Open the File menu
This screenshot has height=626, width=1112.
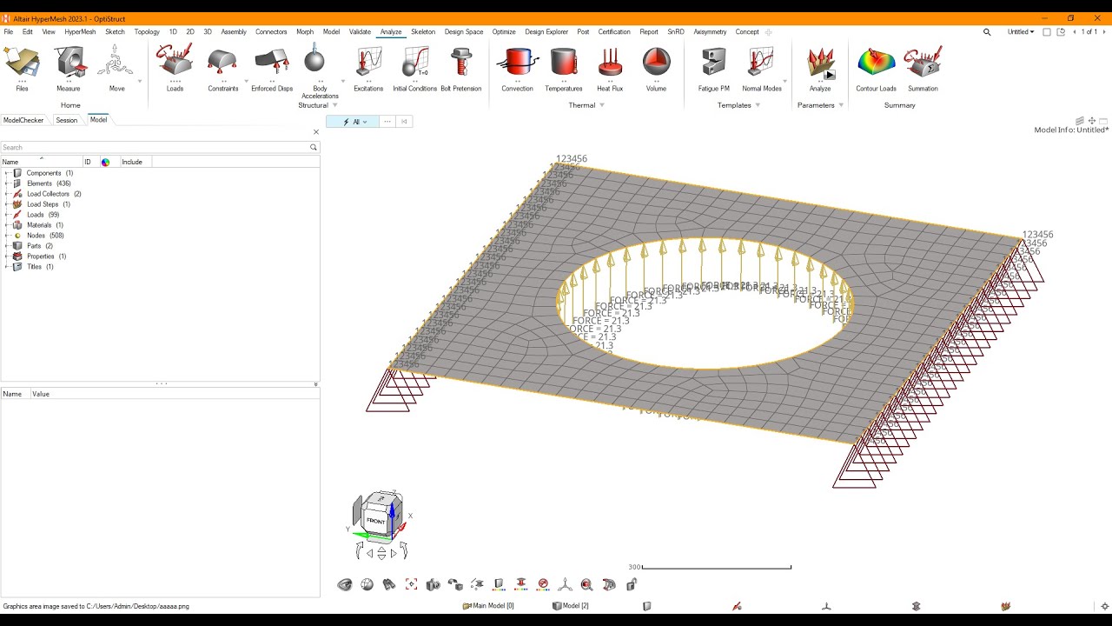click(8, 32)
